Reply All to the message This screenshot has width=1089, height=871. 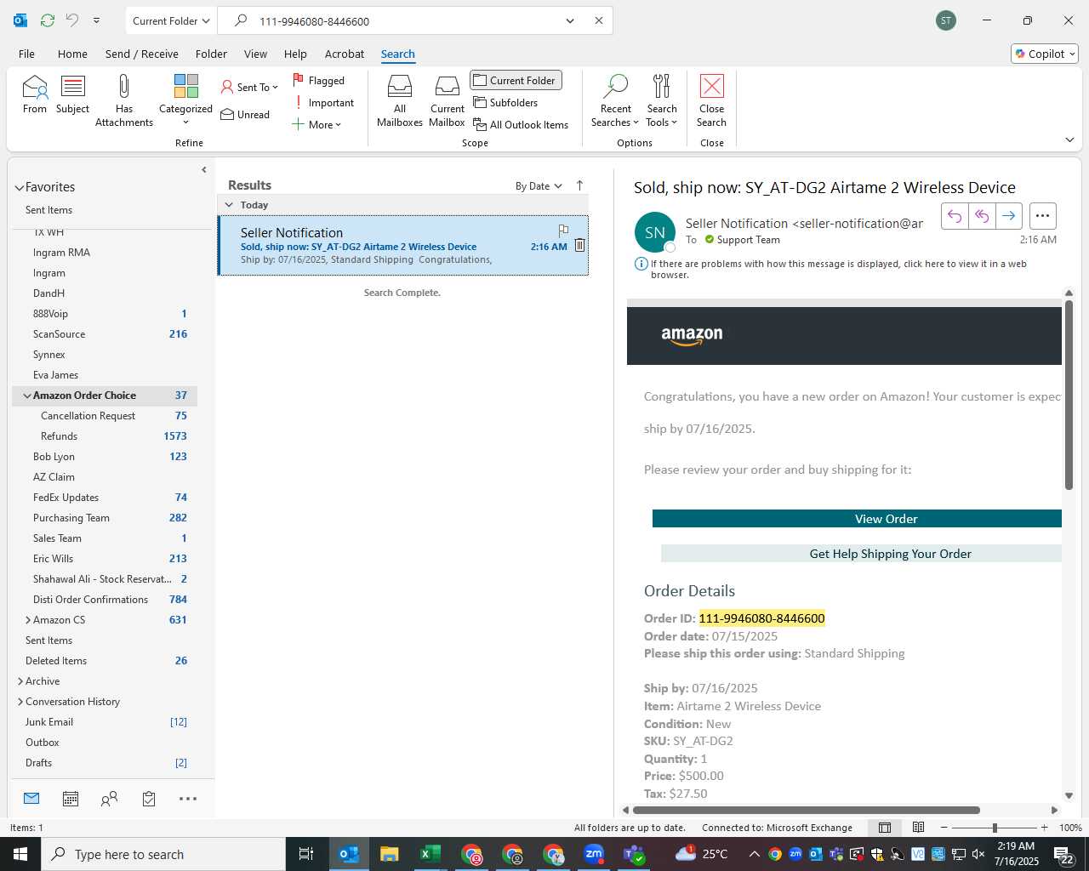tap(982, 216)
